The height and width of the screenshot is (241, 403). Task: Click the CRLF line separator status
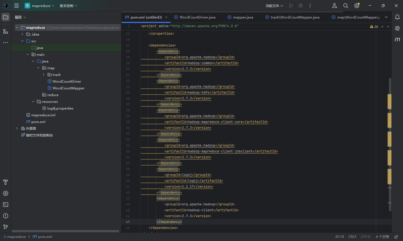352,237
